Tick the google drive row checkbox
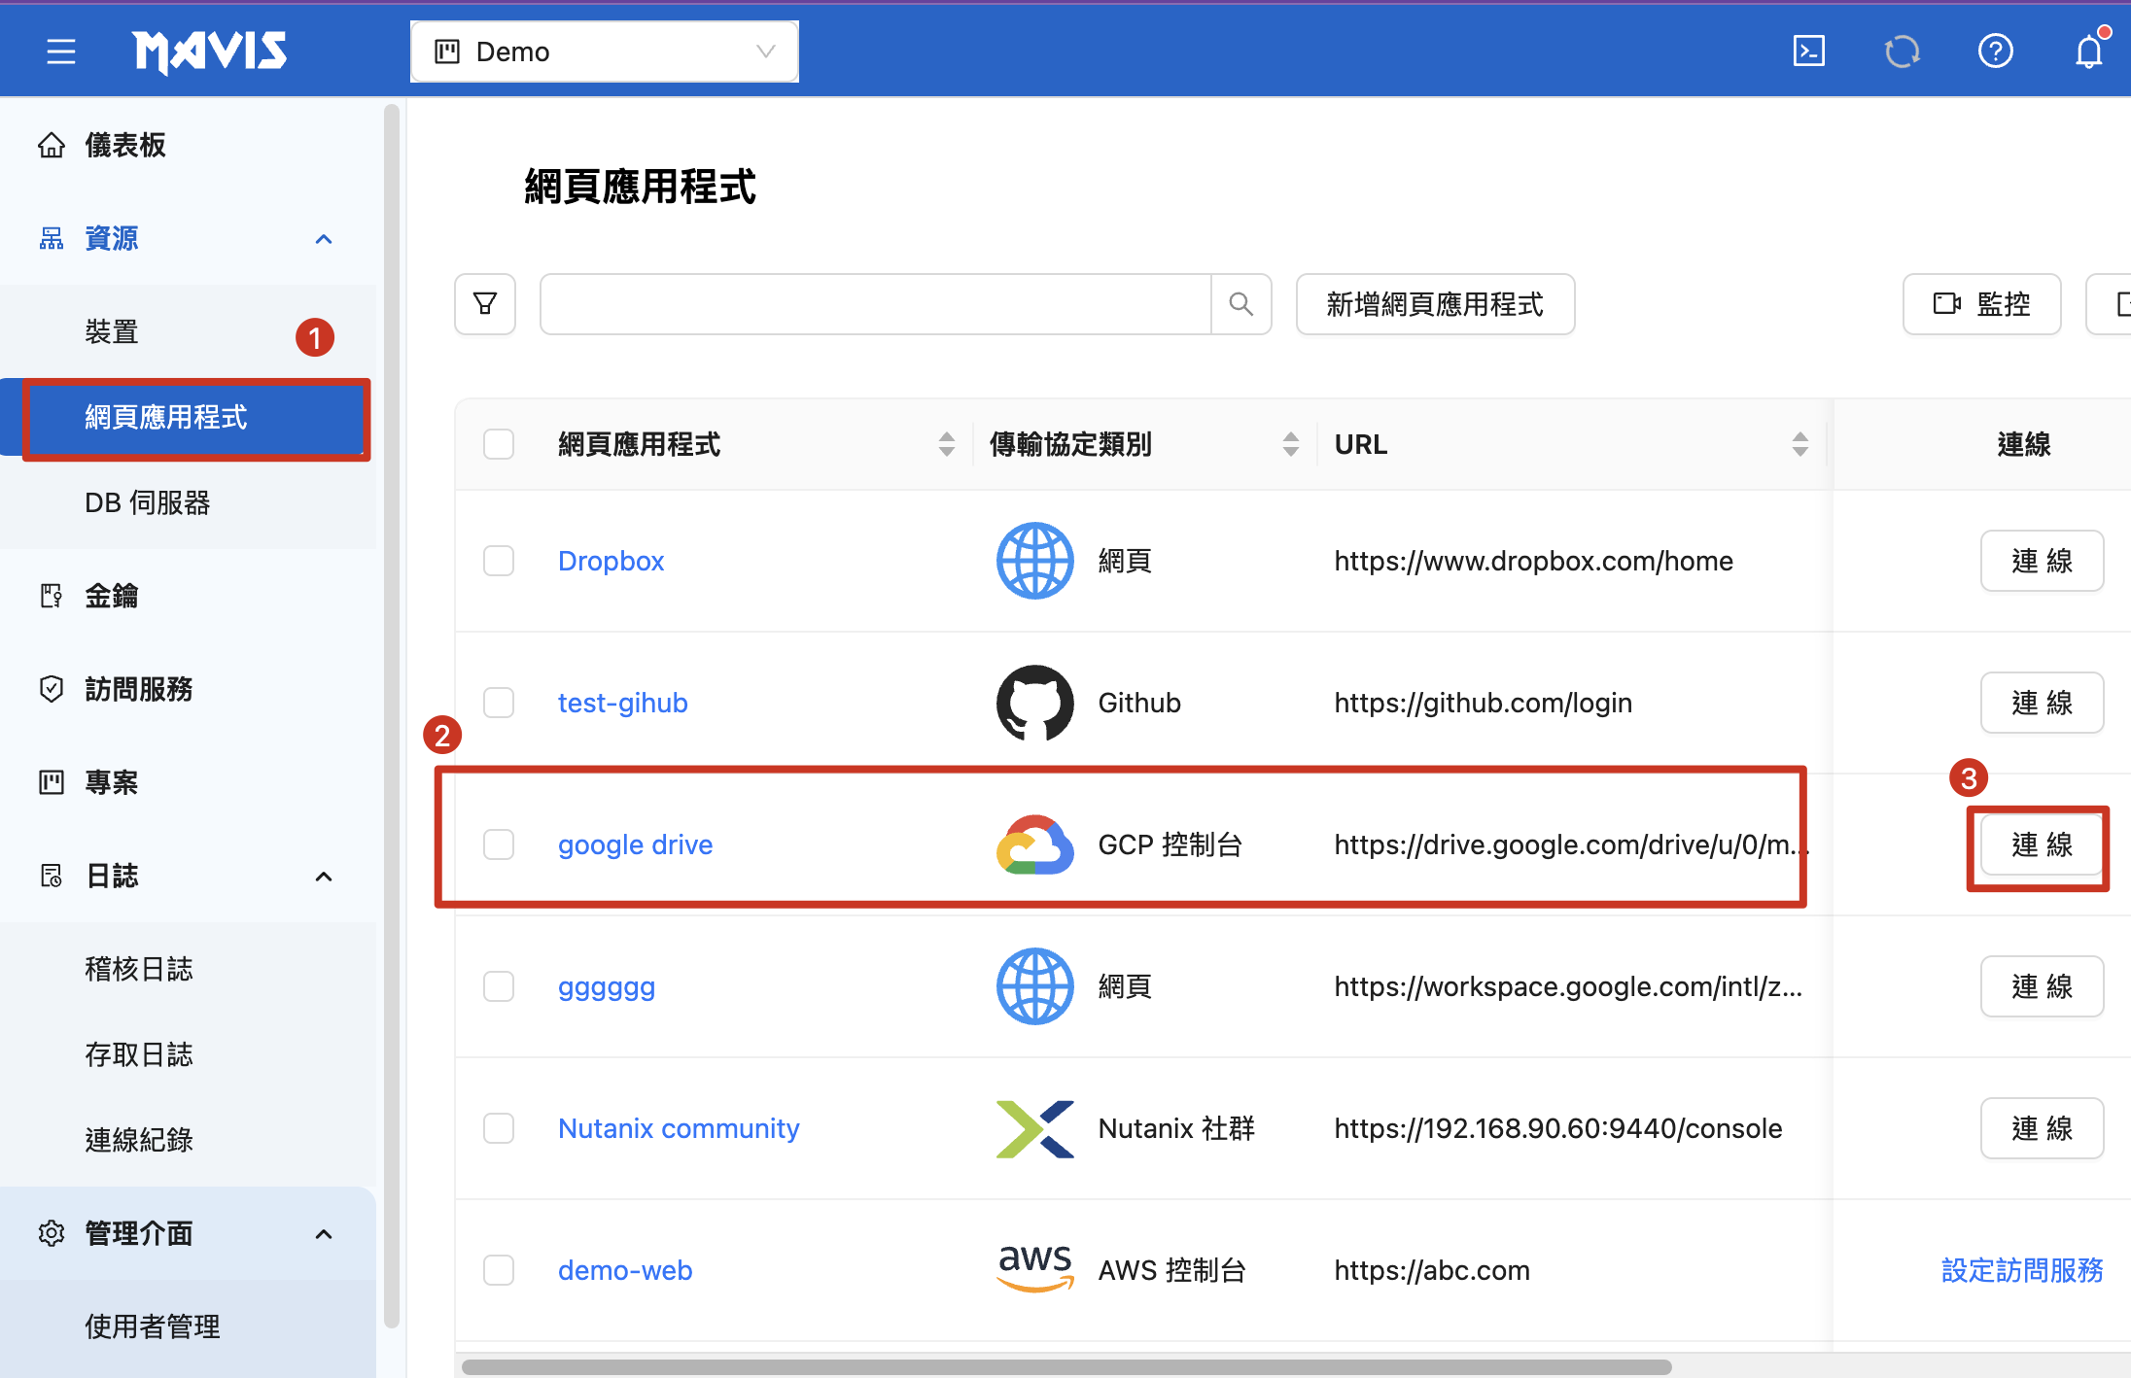 (499, 844)
